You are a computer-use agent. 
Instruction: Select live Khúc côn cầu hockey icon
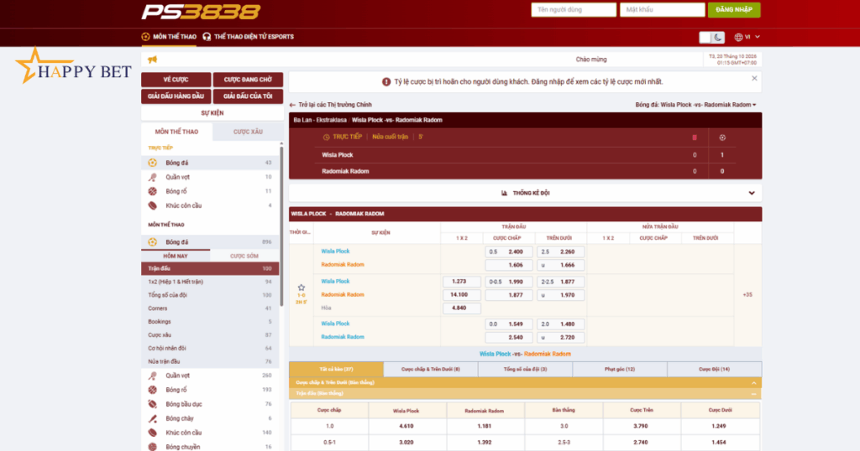153,205
